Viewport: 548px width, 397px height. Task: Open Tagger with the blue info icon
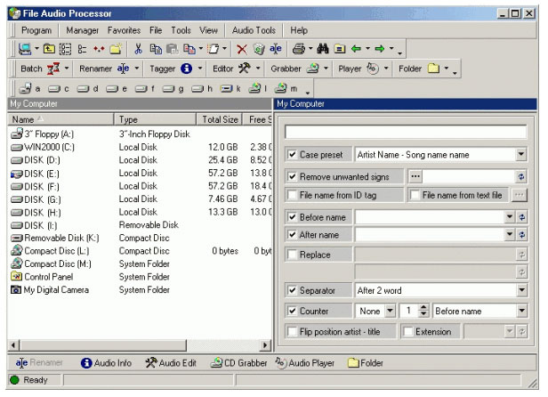tap(186, 69)
